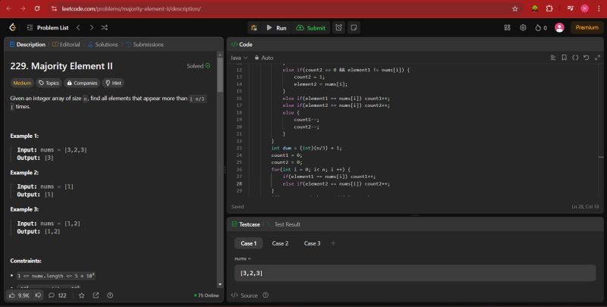Dislike the problem thumbs down
The height and width of the screenshot is (307, 607).
(x=38, y=296)
